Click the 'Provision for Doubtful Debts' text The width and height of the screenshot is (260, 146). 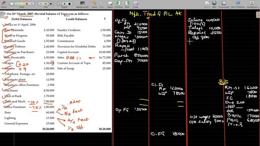[x=76, y=47]
